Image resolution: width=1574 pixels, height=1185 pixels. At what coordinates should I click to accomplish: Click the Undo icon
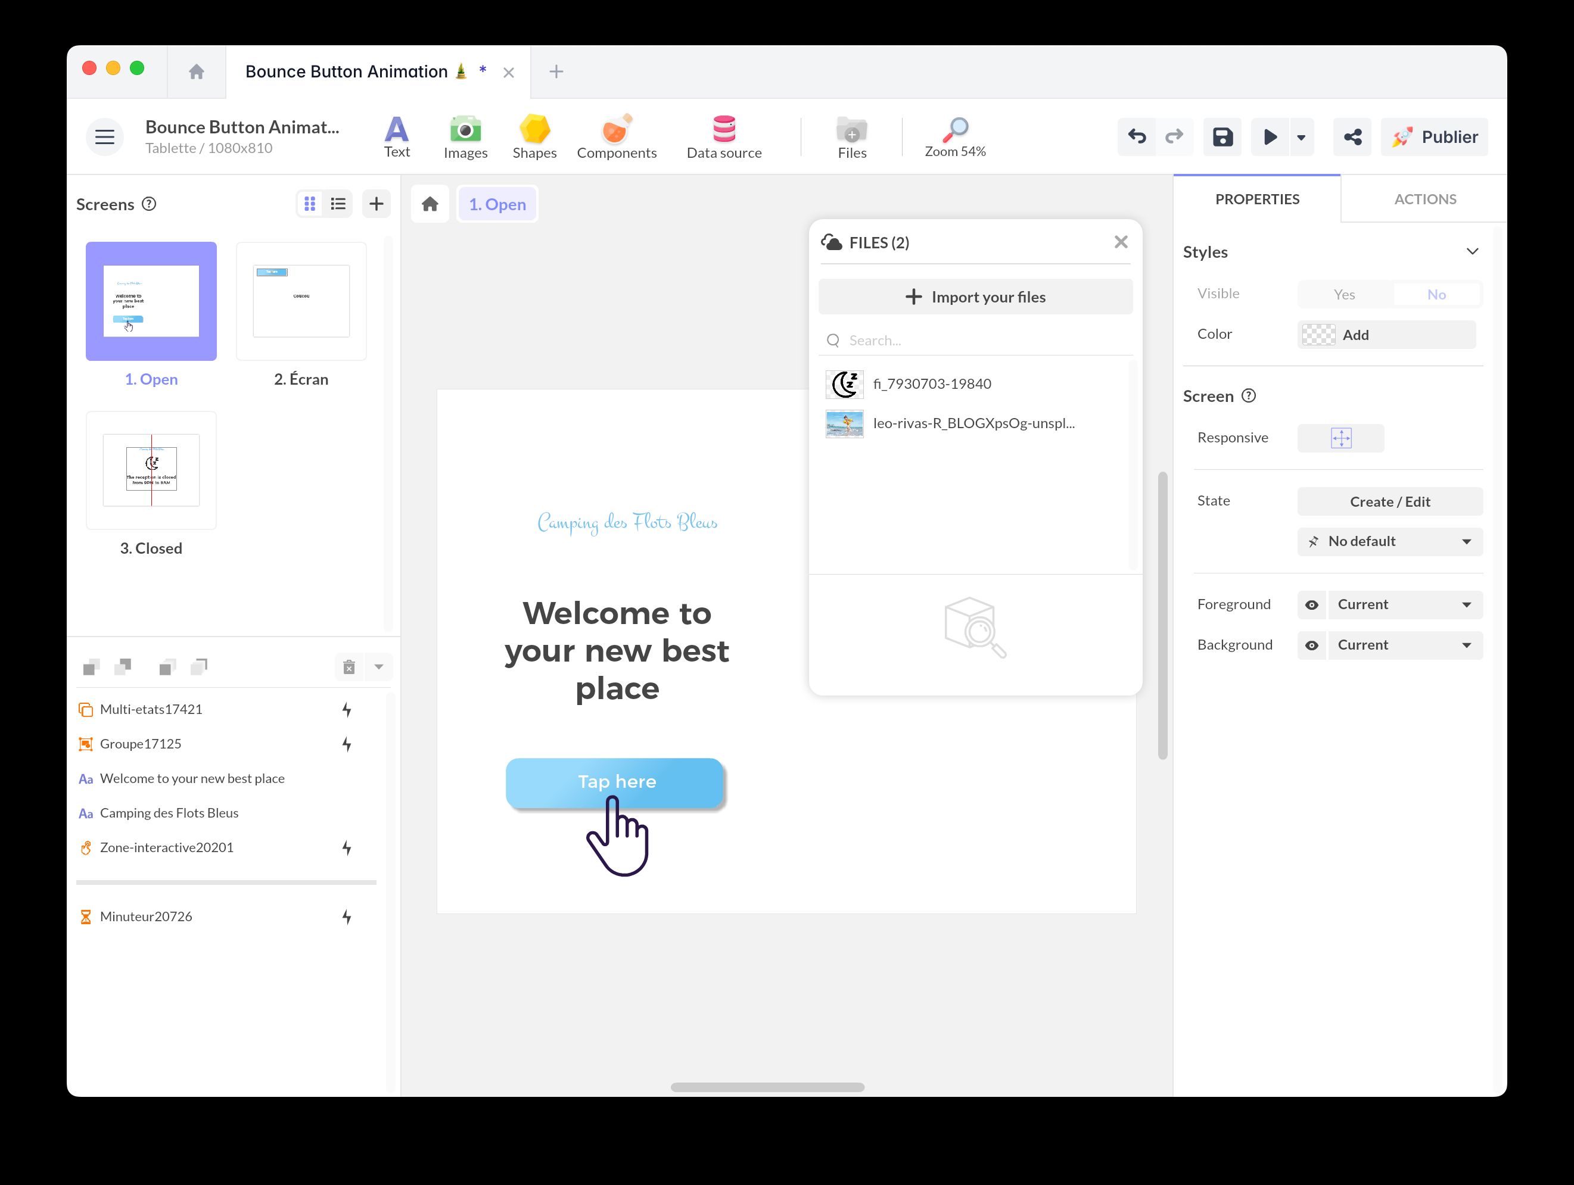coord(1136,136)
